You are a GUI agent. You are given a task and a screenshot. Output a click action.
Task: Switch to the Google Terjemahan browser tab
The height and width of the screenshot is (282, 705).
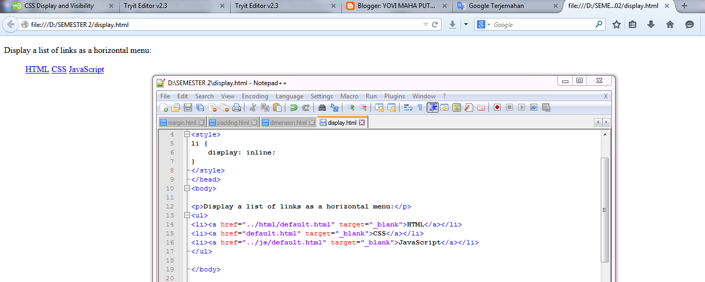[x=507, y=6]
